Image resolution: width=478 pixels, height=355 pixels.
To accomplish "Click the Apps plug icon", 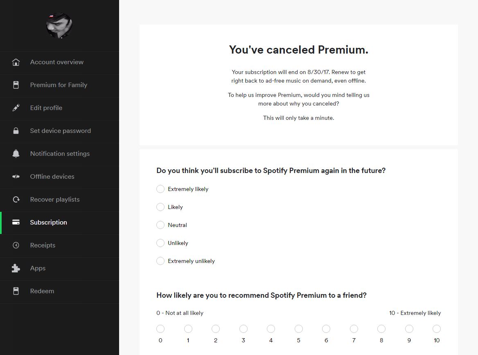I will [16, 268].
